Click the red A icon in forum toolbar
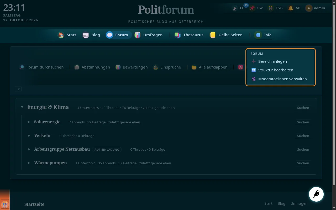 coord(240,67)
